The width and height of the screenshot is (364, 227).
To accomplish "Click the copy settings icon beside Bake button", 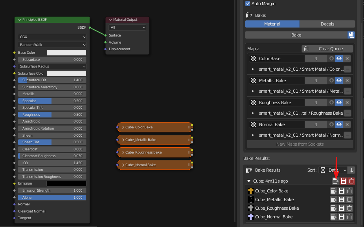I will [351, 35].
